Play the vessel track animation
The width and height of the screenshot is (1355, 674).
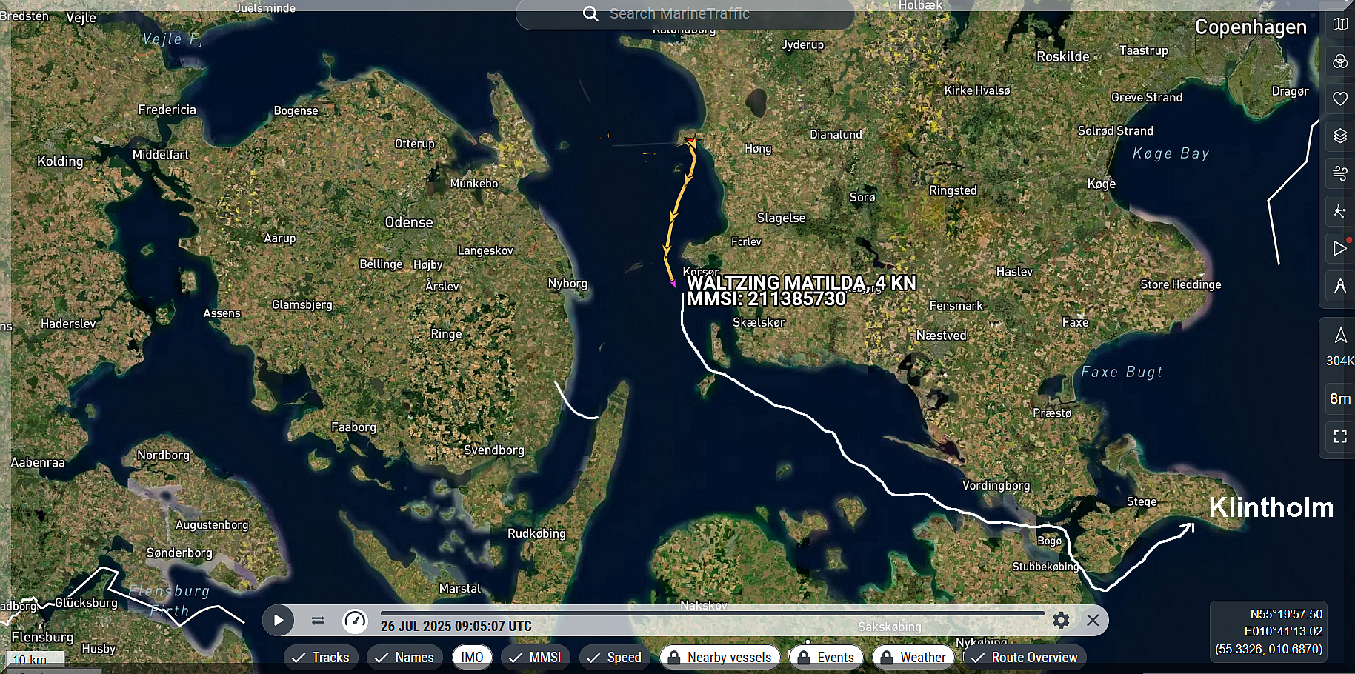point(279,621)
